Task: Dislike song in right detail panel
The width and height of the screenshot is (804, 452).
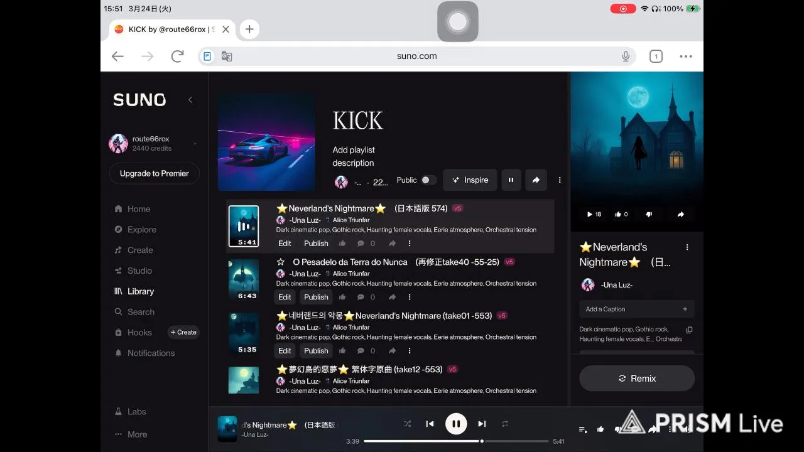Action: pyautogui.click(x=649, y=214)
